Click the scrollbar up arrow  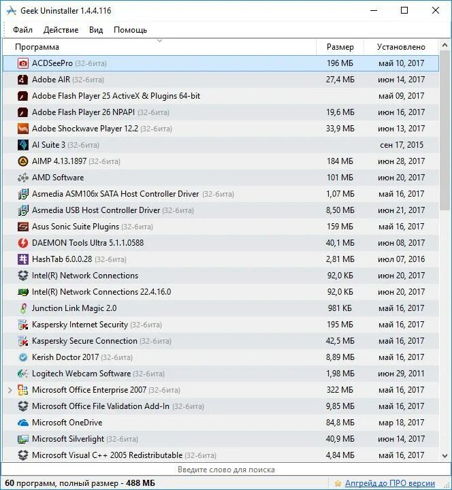click(445, 46)
